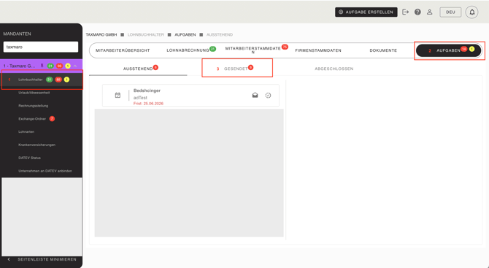The image size is (489, 268).
Task: Click the green badge on Lohnbuchhalter row
Action: pos(50,80)
